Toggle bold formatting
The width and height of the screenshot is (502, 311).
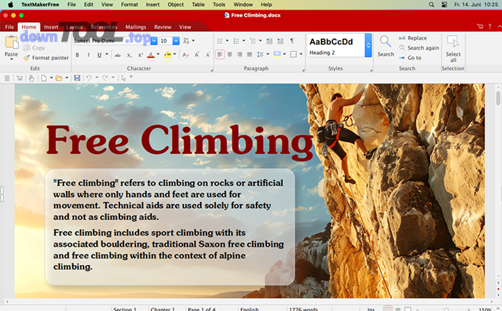tap(77, 55)
